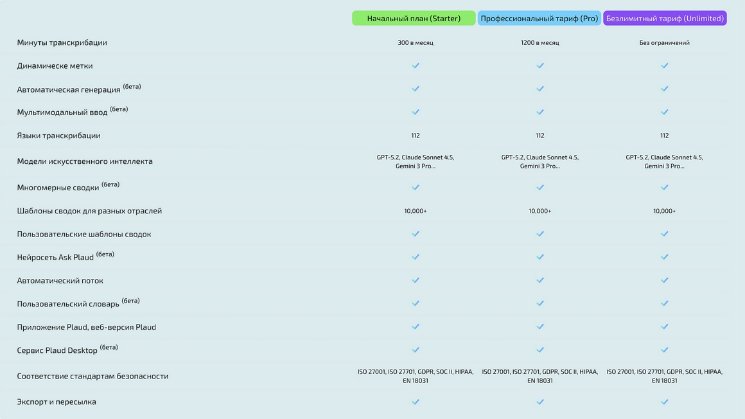Click 'Без ограничений' in Unlimited column
This screenshot has height=419, width=745.
[x=664, y=43]
